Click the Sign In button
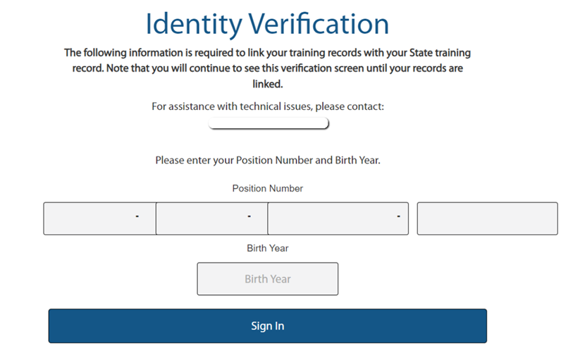Viewport: 585px width, 355px height. point(267,326)
